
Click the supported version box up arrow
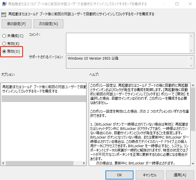[192, 58]
